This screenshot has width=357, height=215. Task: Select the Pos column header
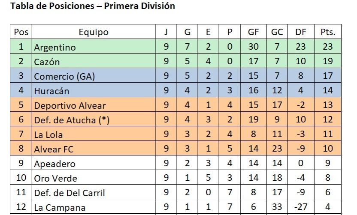coord(21,32)
